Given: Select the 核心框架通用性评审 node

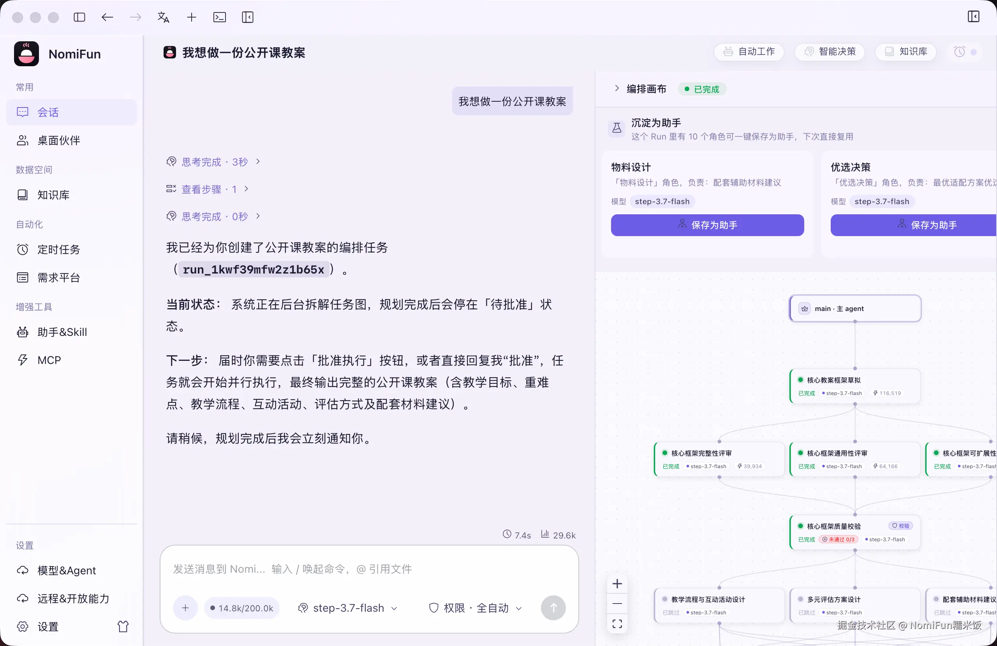Looking at the screenshot, I should [855, 459].
